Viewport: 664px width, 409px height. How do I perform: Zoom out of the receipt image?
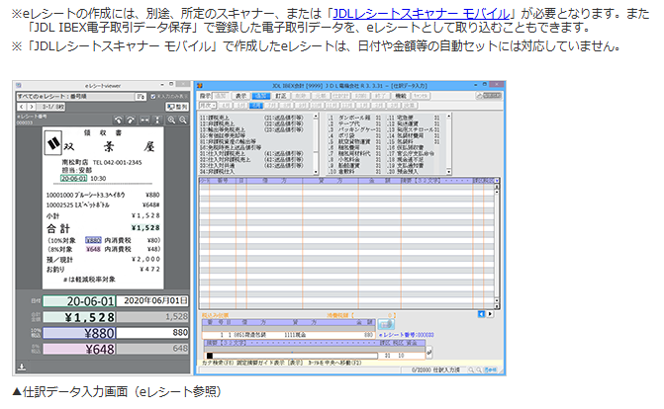point(183,121)
